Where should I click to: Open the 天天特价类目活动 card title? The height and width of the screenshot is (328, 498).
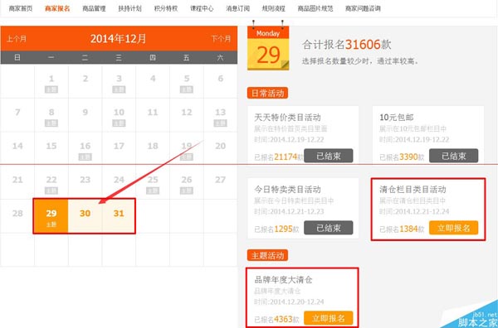287,118
